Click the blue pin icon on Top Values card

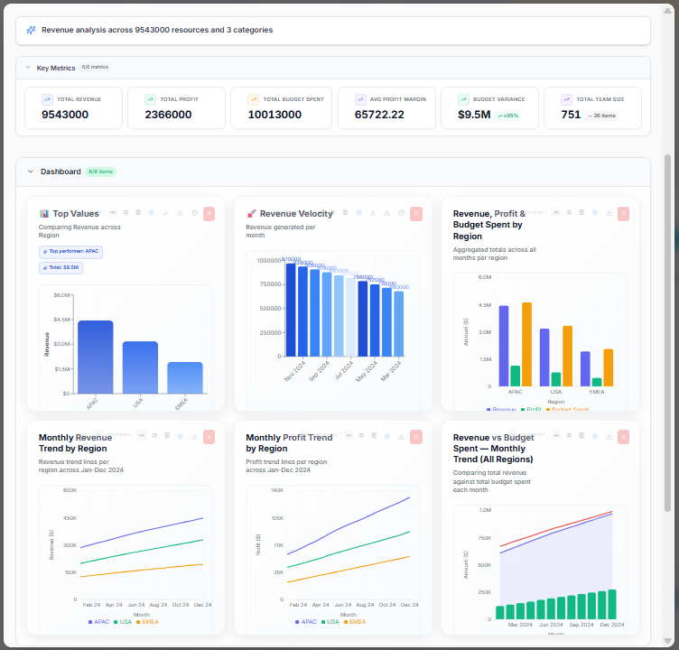[152, 213]
